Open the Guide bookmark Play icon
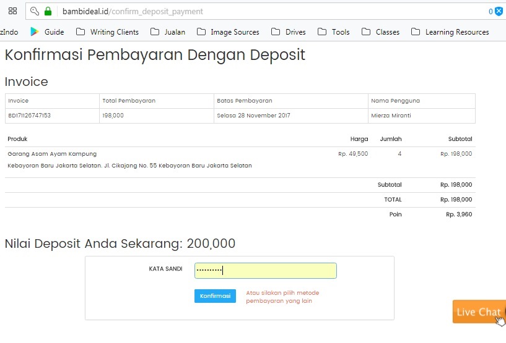The image size is (506, 343). [x=34, y=32]
